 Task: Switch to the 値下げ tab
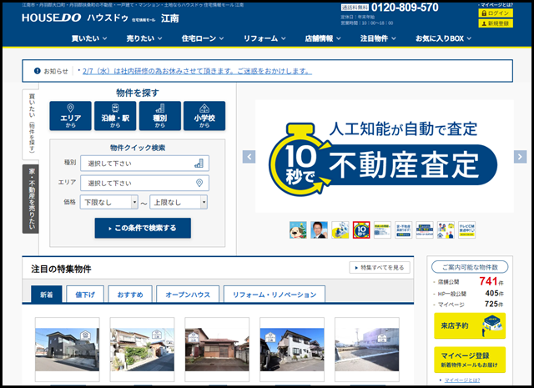(x=85, y=295)
